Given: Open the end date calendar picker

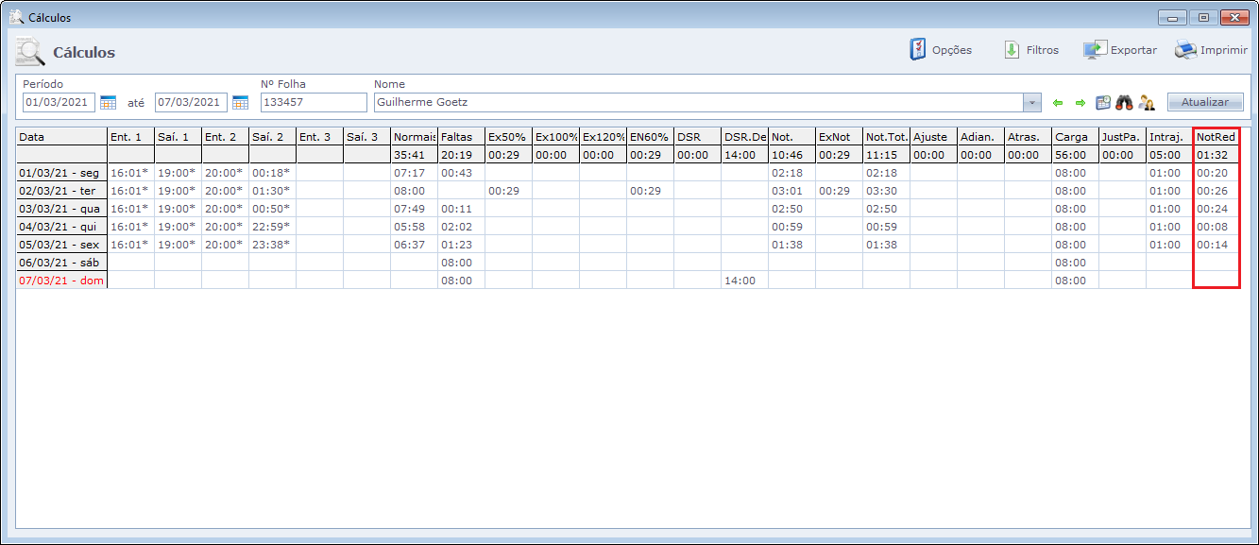Looking at the screenshot, I should tap(240, 102).
